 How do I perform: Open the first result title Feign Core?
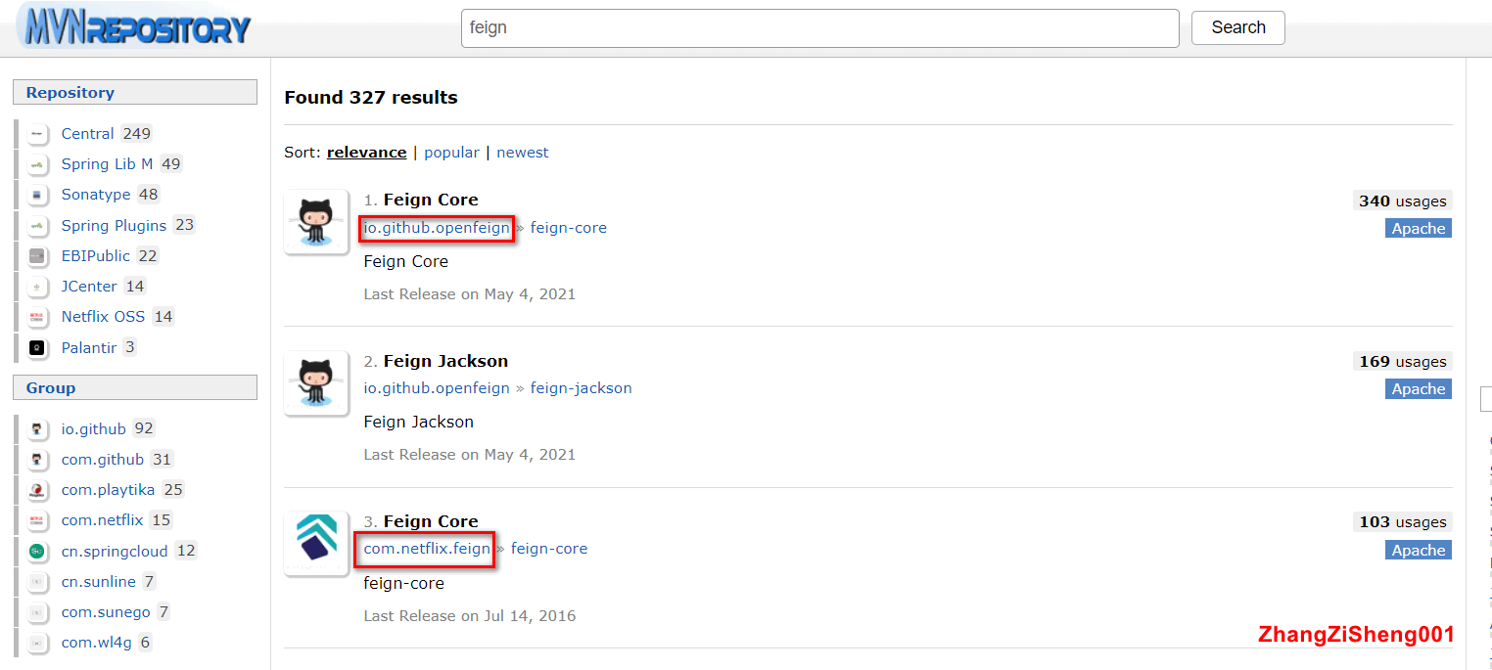(x=431, y=201)
